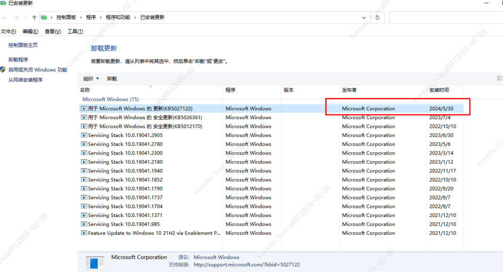
Task: Select 程序 in the breadcrumb path
Action: pyautogui.click(x=91, y=17)
